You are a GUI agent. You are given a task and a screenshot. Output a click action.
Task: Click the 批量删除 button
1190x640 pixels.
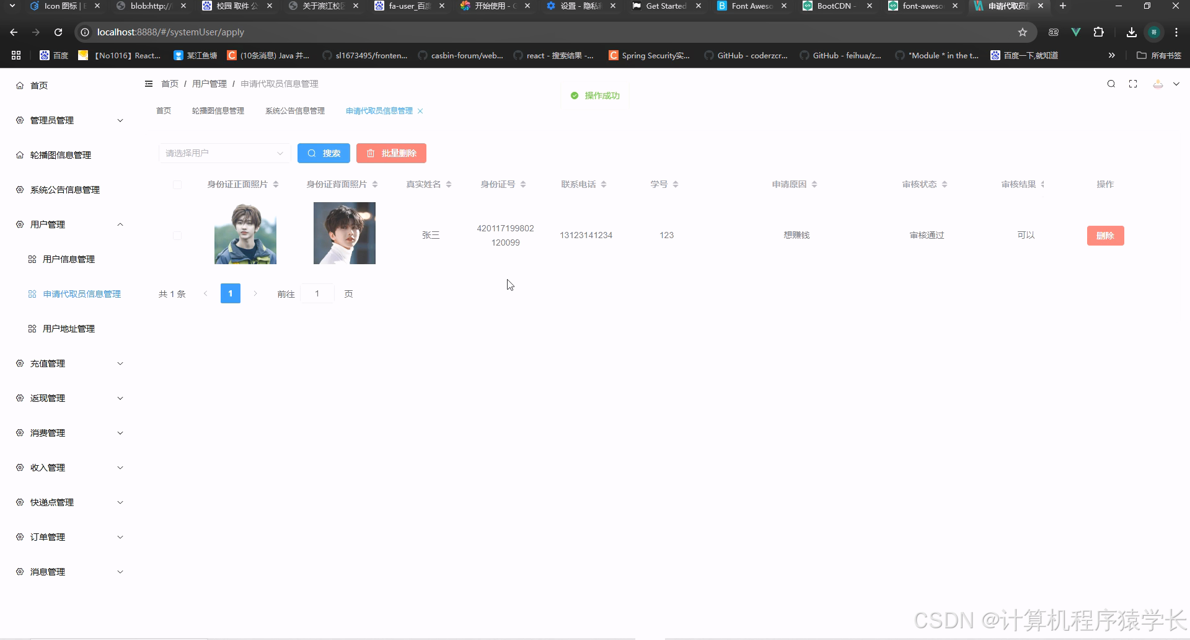(391, 153)
